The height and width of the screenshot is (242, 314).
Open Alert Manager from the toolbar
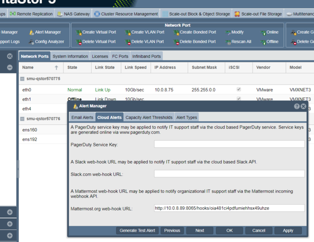click(x=45, y=32)
